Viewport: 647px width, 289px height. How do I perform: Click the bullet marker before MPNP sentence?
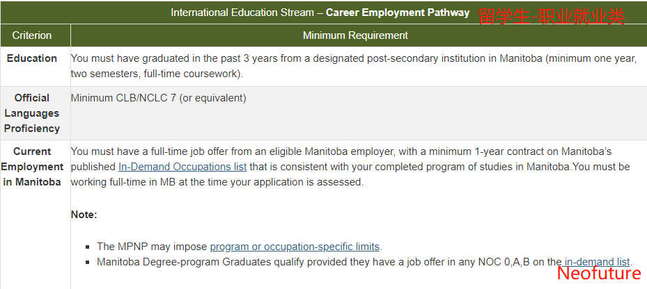pos(88,247)
